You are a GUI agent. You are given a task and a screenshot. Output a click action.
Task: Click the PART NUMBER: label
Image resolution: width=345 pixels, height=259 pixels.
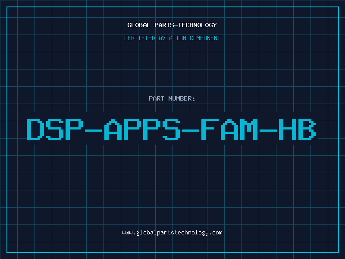(x=172, y=98)
